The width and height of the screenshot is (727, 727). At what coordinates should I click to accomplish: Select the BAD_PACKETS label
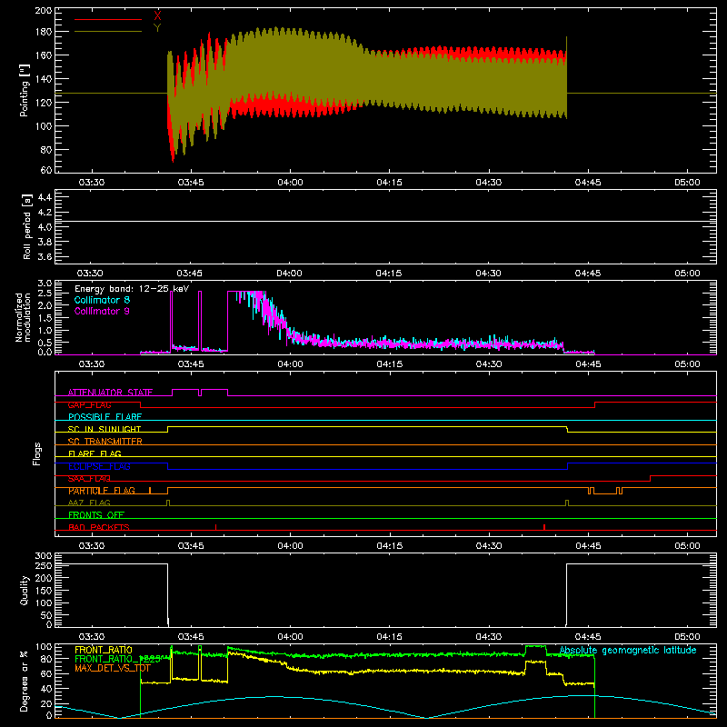[99, 527]
